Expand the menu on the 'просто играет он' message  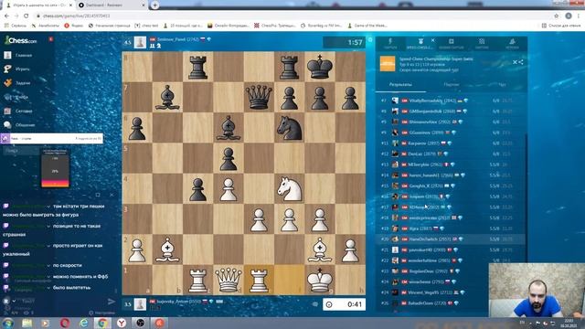(48, 246)
